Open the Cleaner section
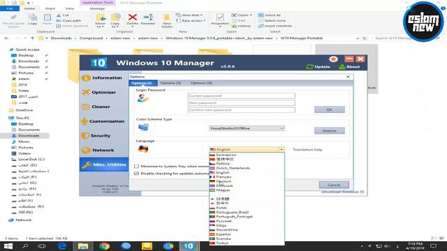This screenshot has width=447, height=251. pyautogui.click(x=96, y=107)
